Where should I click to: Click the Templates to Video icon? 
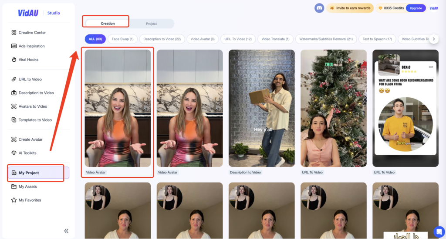[14, 120]
